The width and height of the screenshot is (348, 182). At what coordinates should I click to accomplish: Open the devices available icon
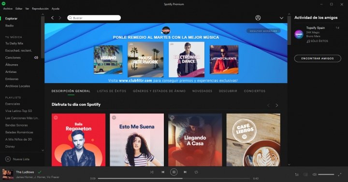pos(305,175)
